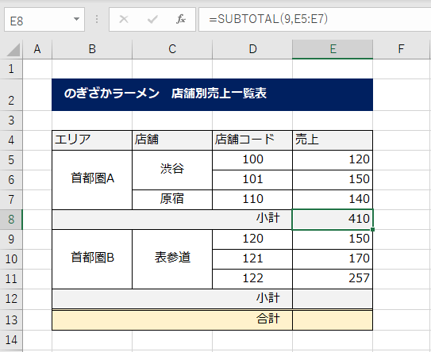431x352 pixels.
Task: Open the Name Box dropdown arrow
Action: (76, 19)
